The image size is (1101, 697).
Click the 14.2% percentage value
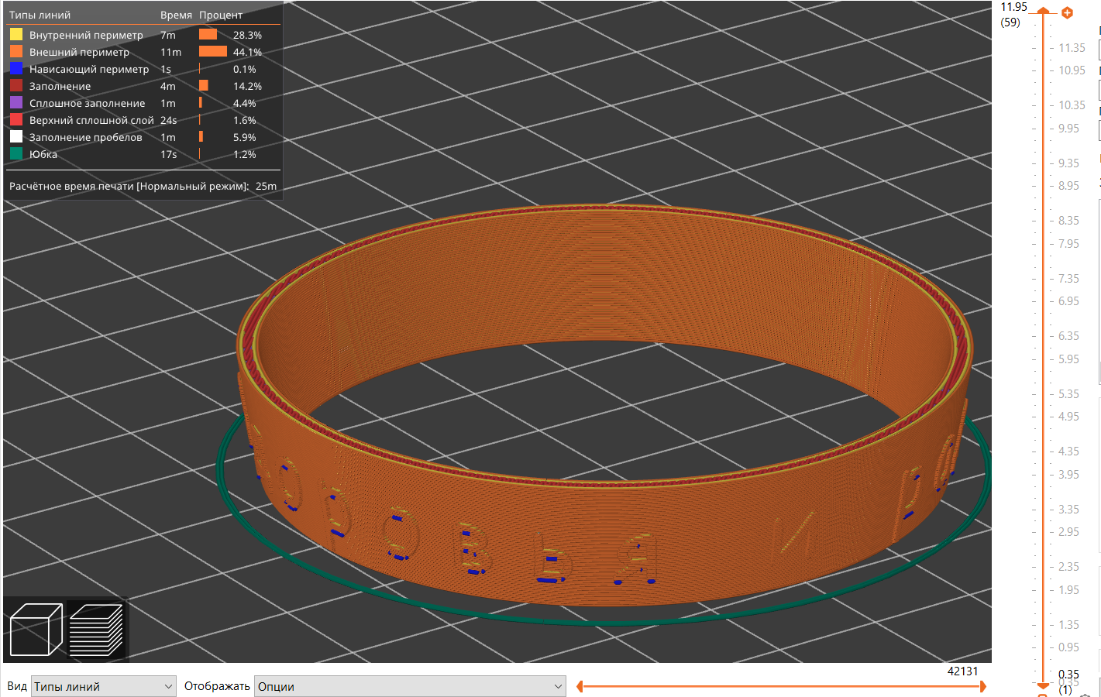pos(247,86)
